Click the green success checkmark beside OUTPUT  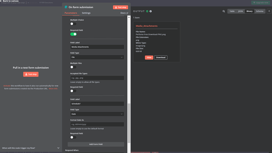pos(147,11)
